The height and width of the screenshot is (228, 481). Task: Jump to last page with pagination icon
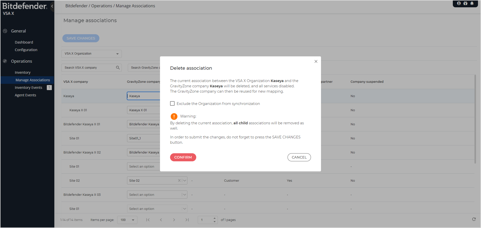tap(187, 220)
